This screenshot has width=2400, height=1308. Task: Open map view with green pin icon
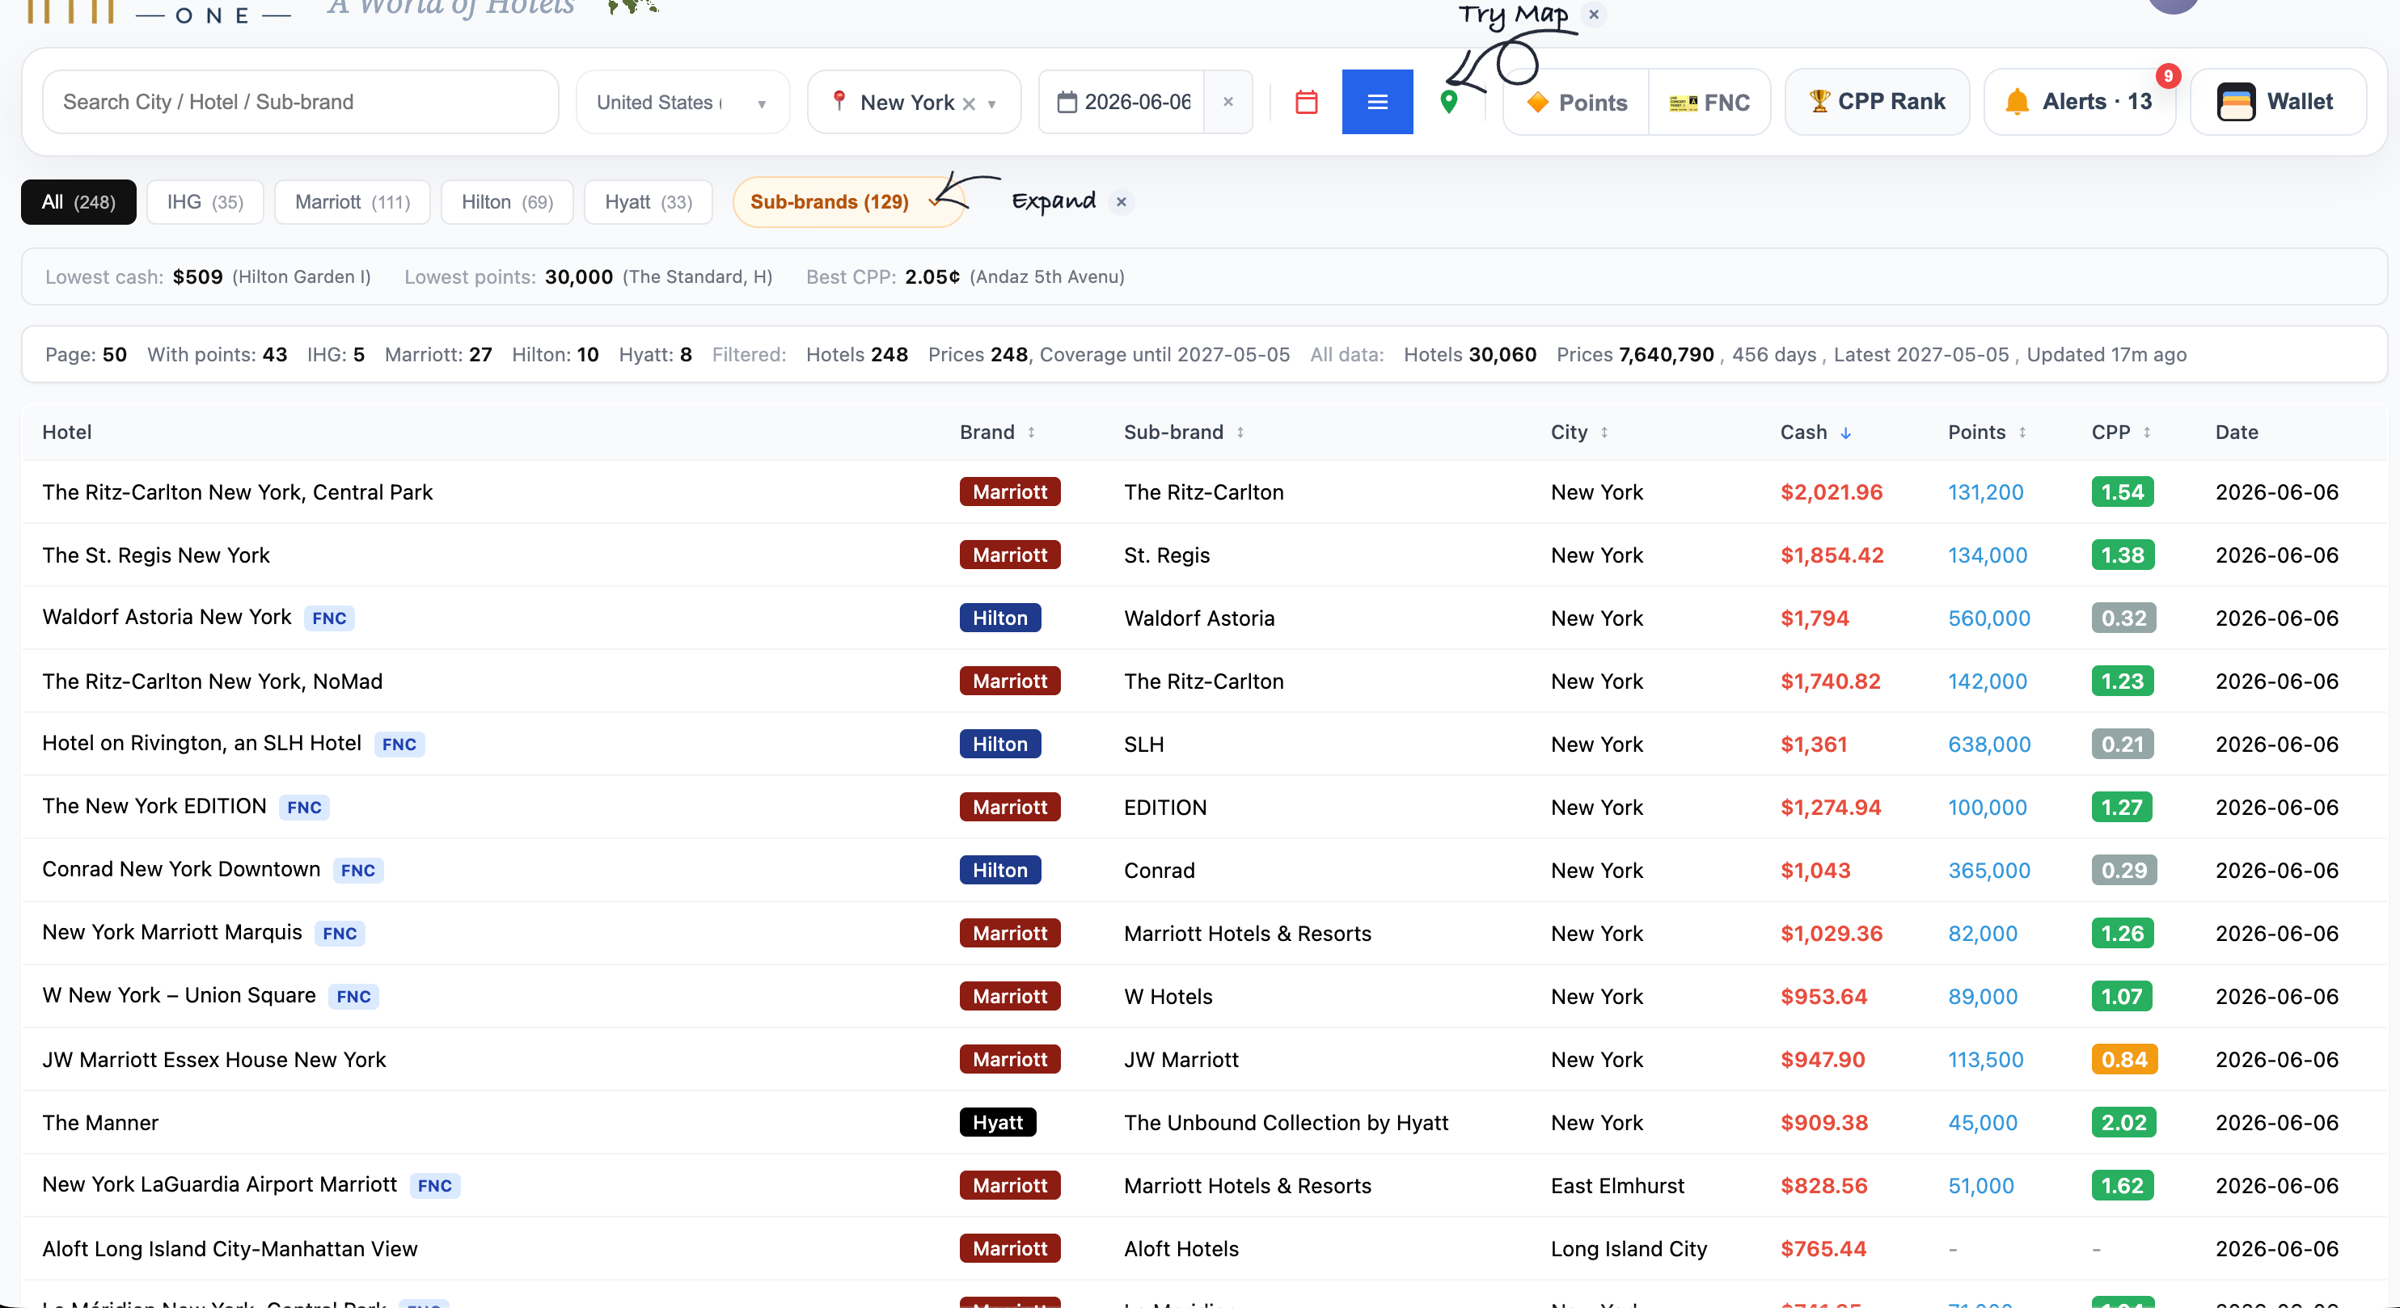click(1447, 102)
